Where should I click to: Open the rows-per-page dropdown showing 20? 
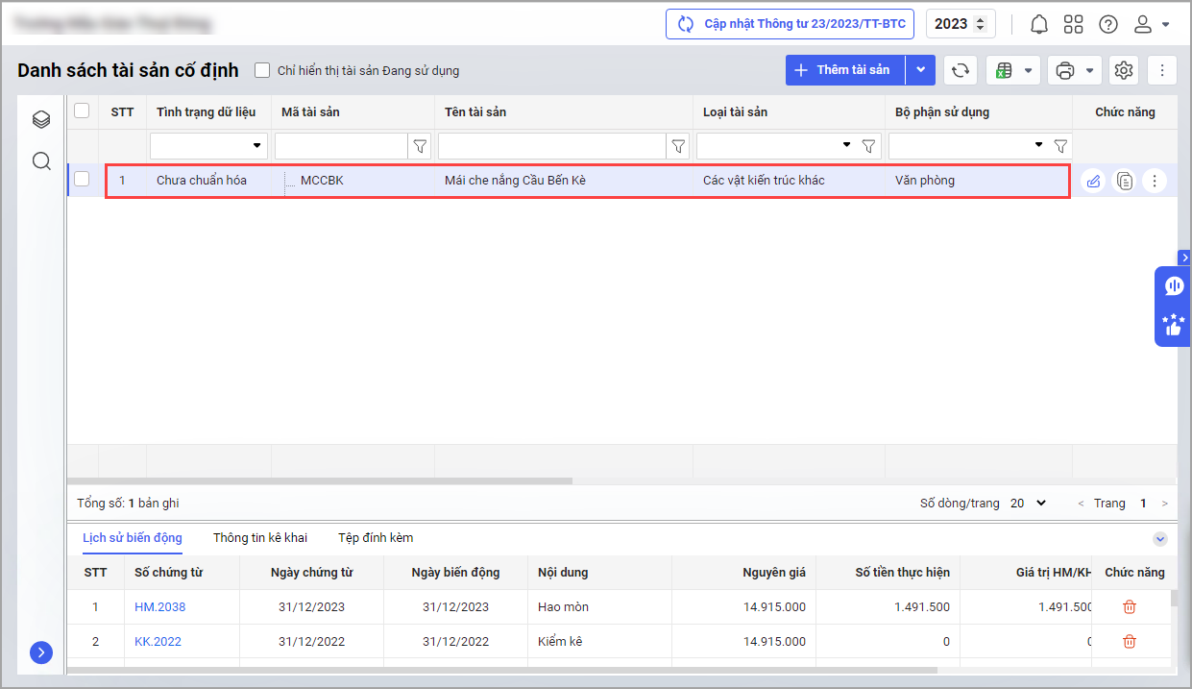pyautogui.click(x=1028, y=504)
